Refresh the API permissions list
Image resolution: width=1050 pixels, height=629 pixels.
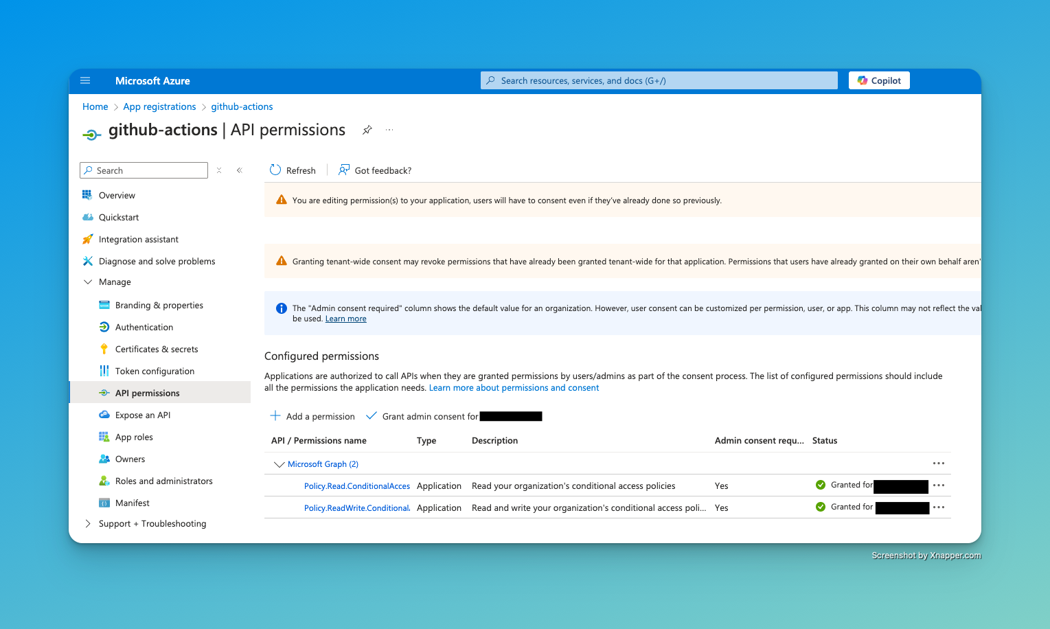pyautogui.click(x=292, y=170)
